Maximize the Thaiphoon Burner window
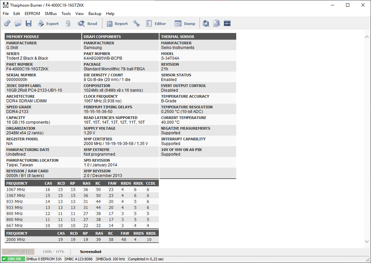Image resolution: width=371 pixels, height=263 pixels. tap(348, 5)
